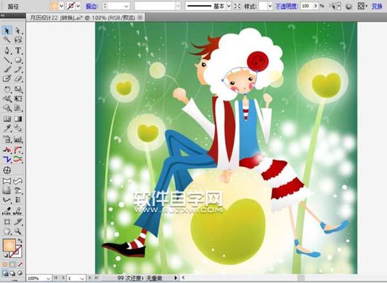387x283 pixels.
Task: Select the crosshair circle tool
Action: click(x=7, y=170)
